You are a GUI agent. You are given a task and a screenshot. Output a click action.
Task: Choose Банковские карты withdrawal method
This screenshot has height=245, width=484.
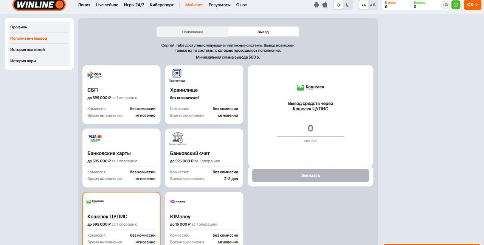(121, 157)
